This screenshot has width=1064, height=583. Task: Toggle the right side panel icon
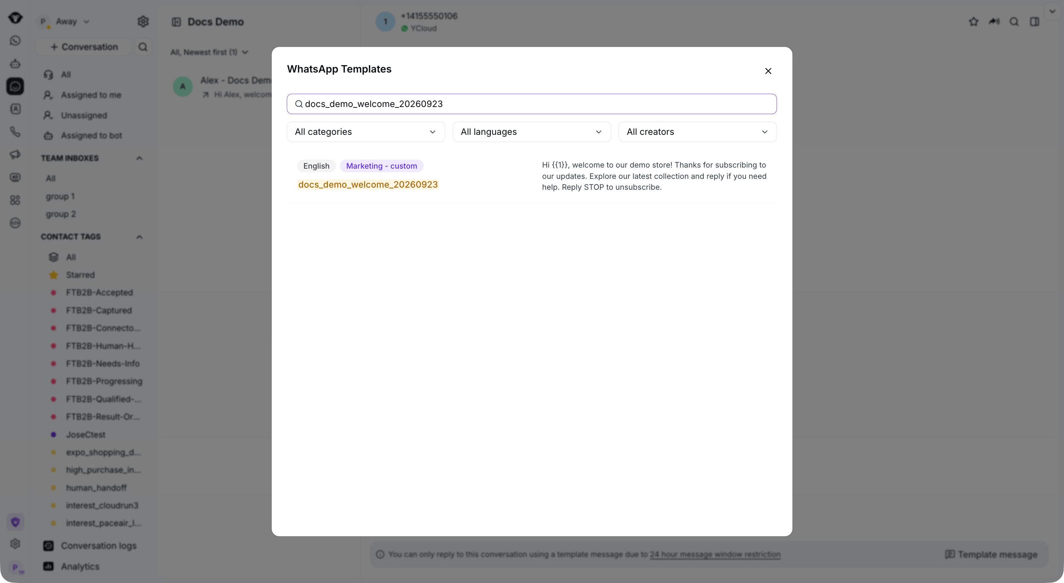(1034, 21)
